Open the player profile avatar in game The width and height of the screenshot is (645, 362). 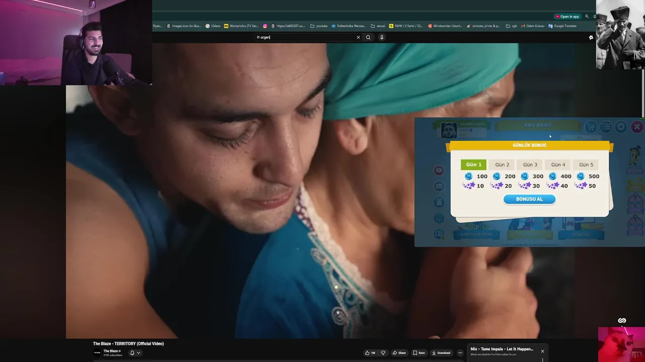(x=448, y=130)
